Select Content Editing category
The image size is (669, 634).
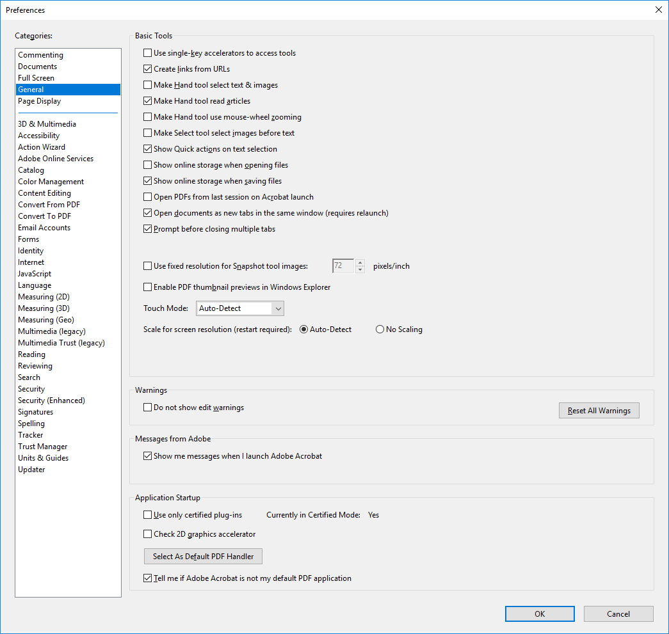[69, 193]
